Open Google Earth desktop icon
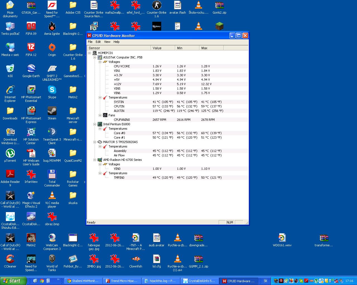This screenshot has height=285, width=357. click(31, 71)
